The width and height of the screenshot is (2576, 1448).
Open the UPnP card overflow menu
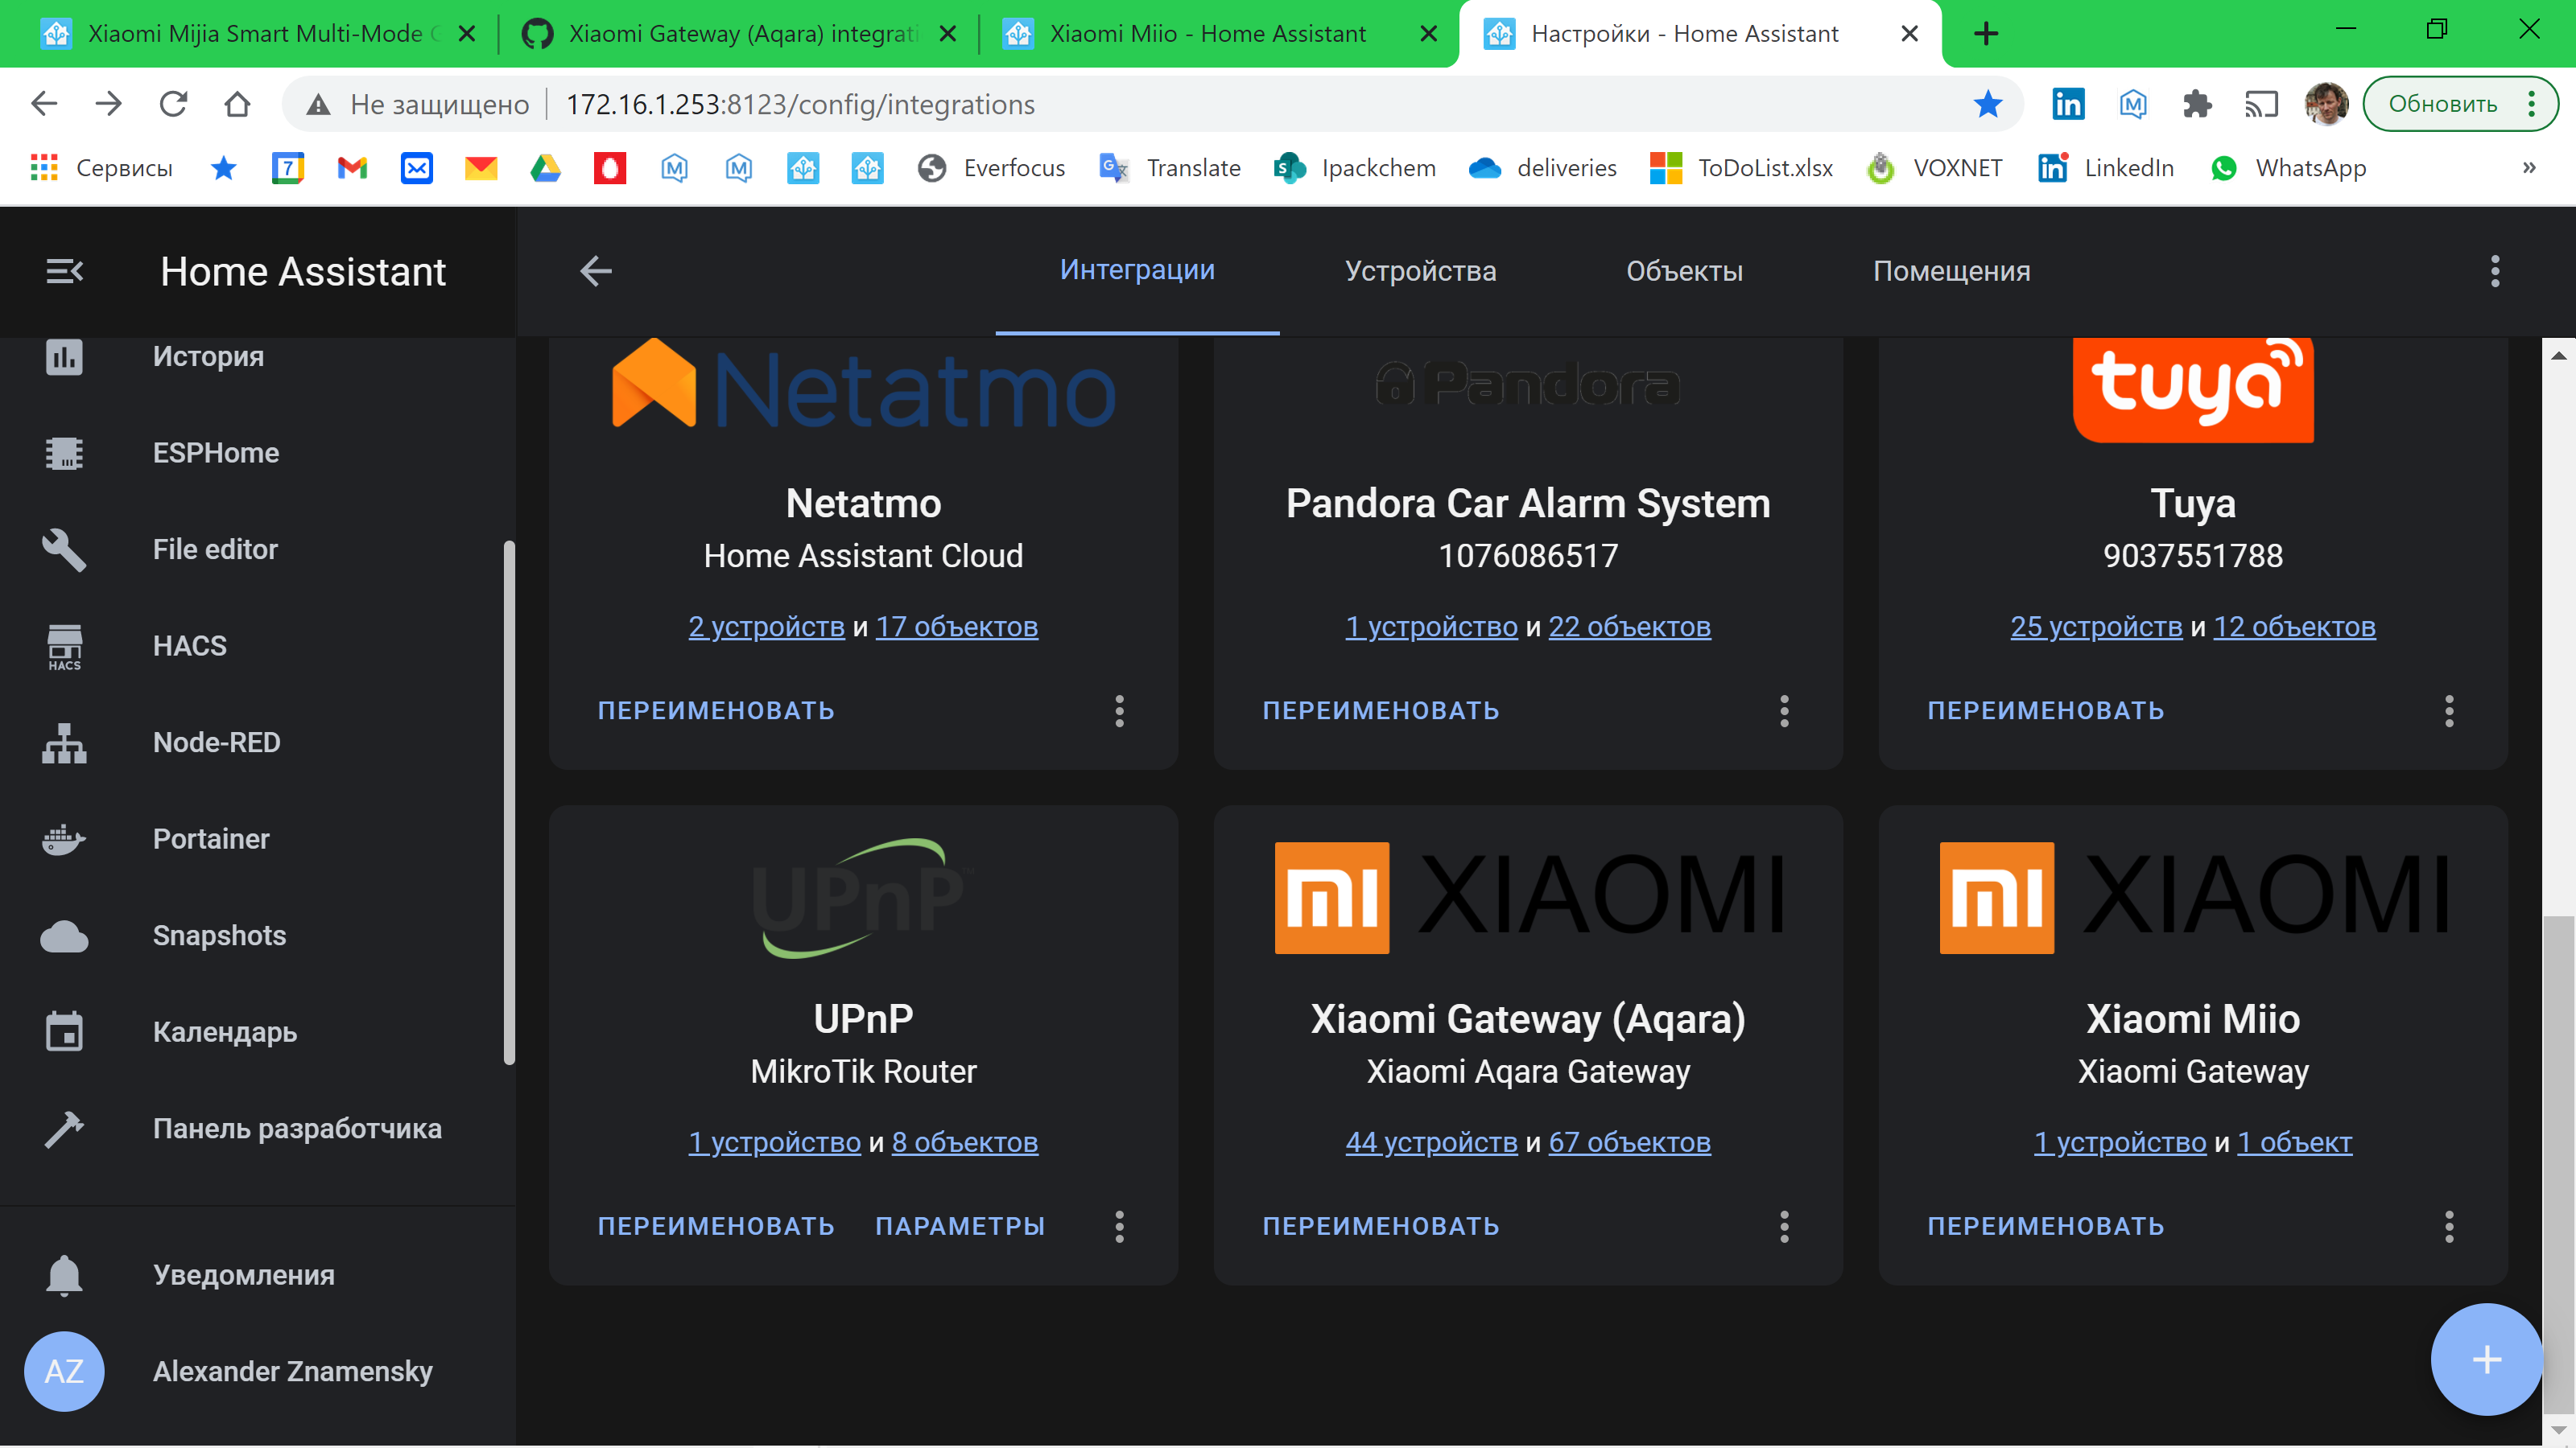pyautogui.click(x=1119, y=1226)
